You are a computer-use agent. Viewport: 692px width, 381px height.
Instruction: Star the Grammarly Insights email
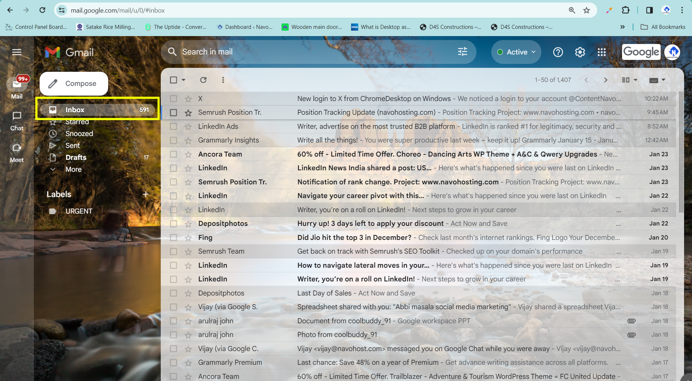pos(188,141)
